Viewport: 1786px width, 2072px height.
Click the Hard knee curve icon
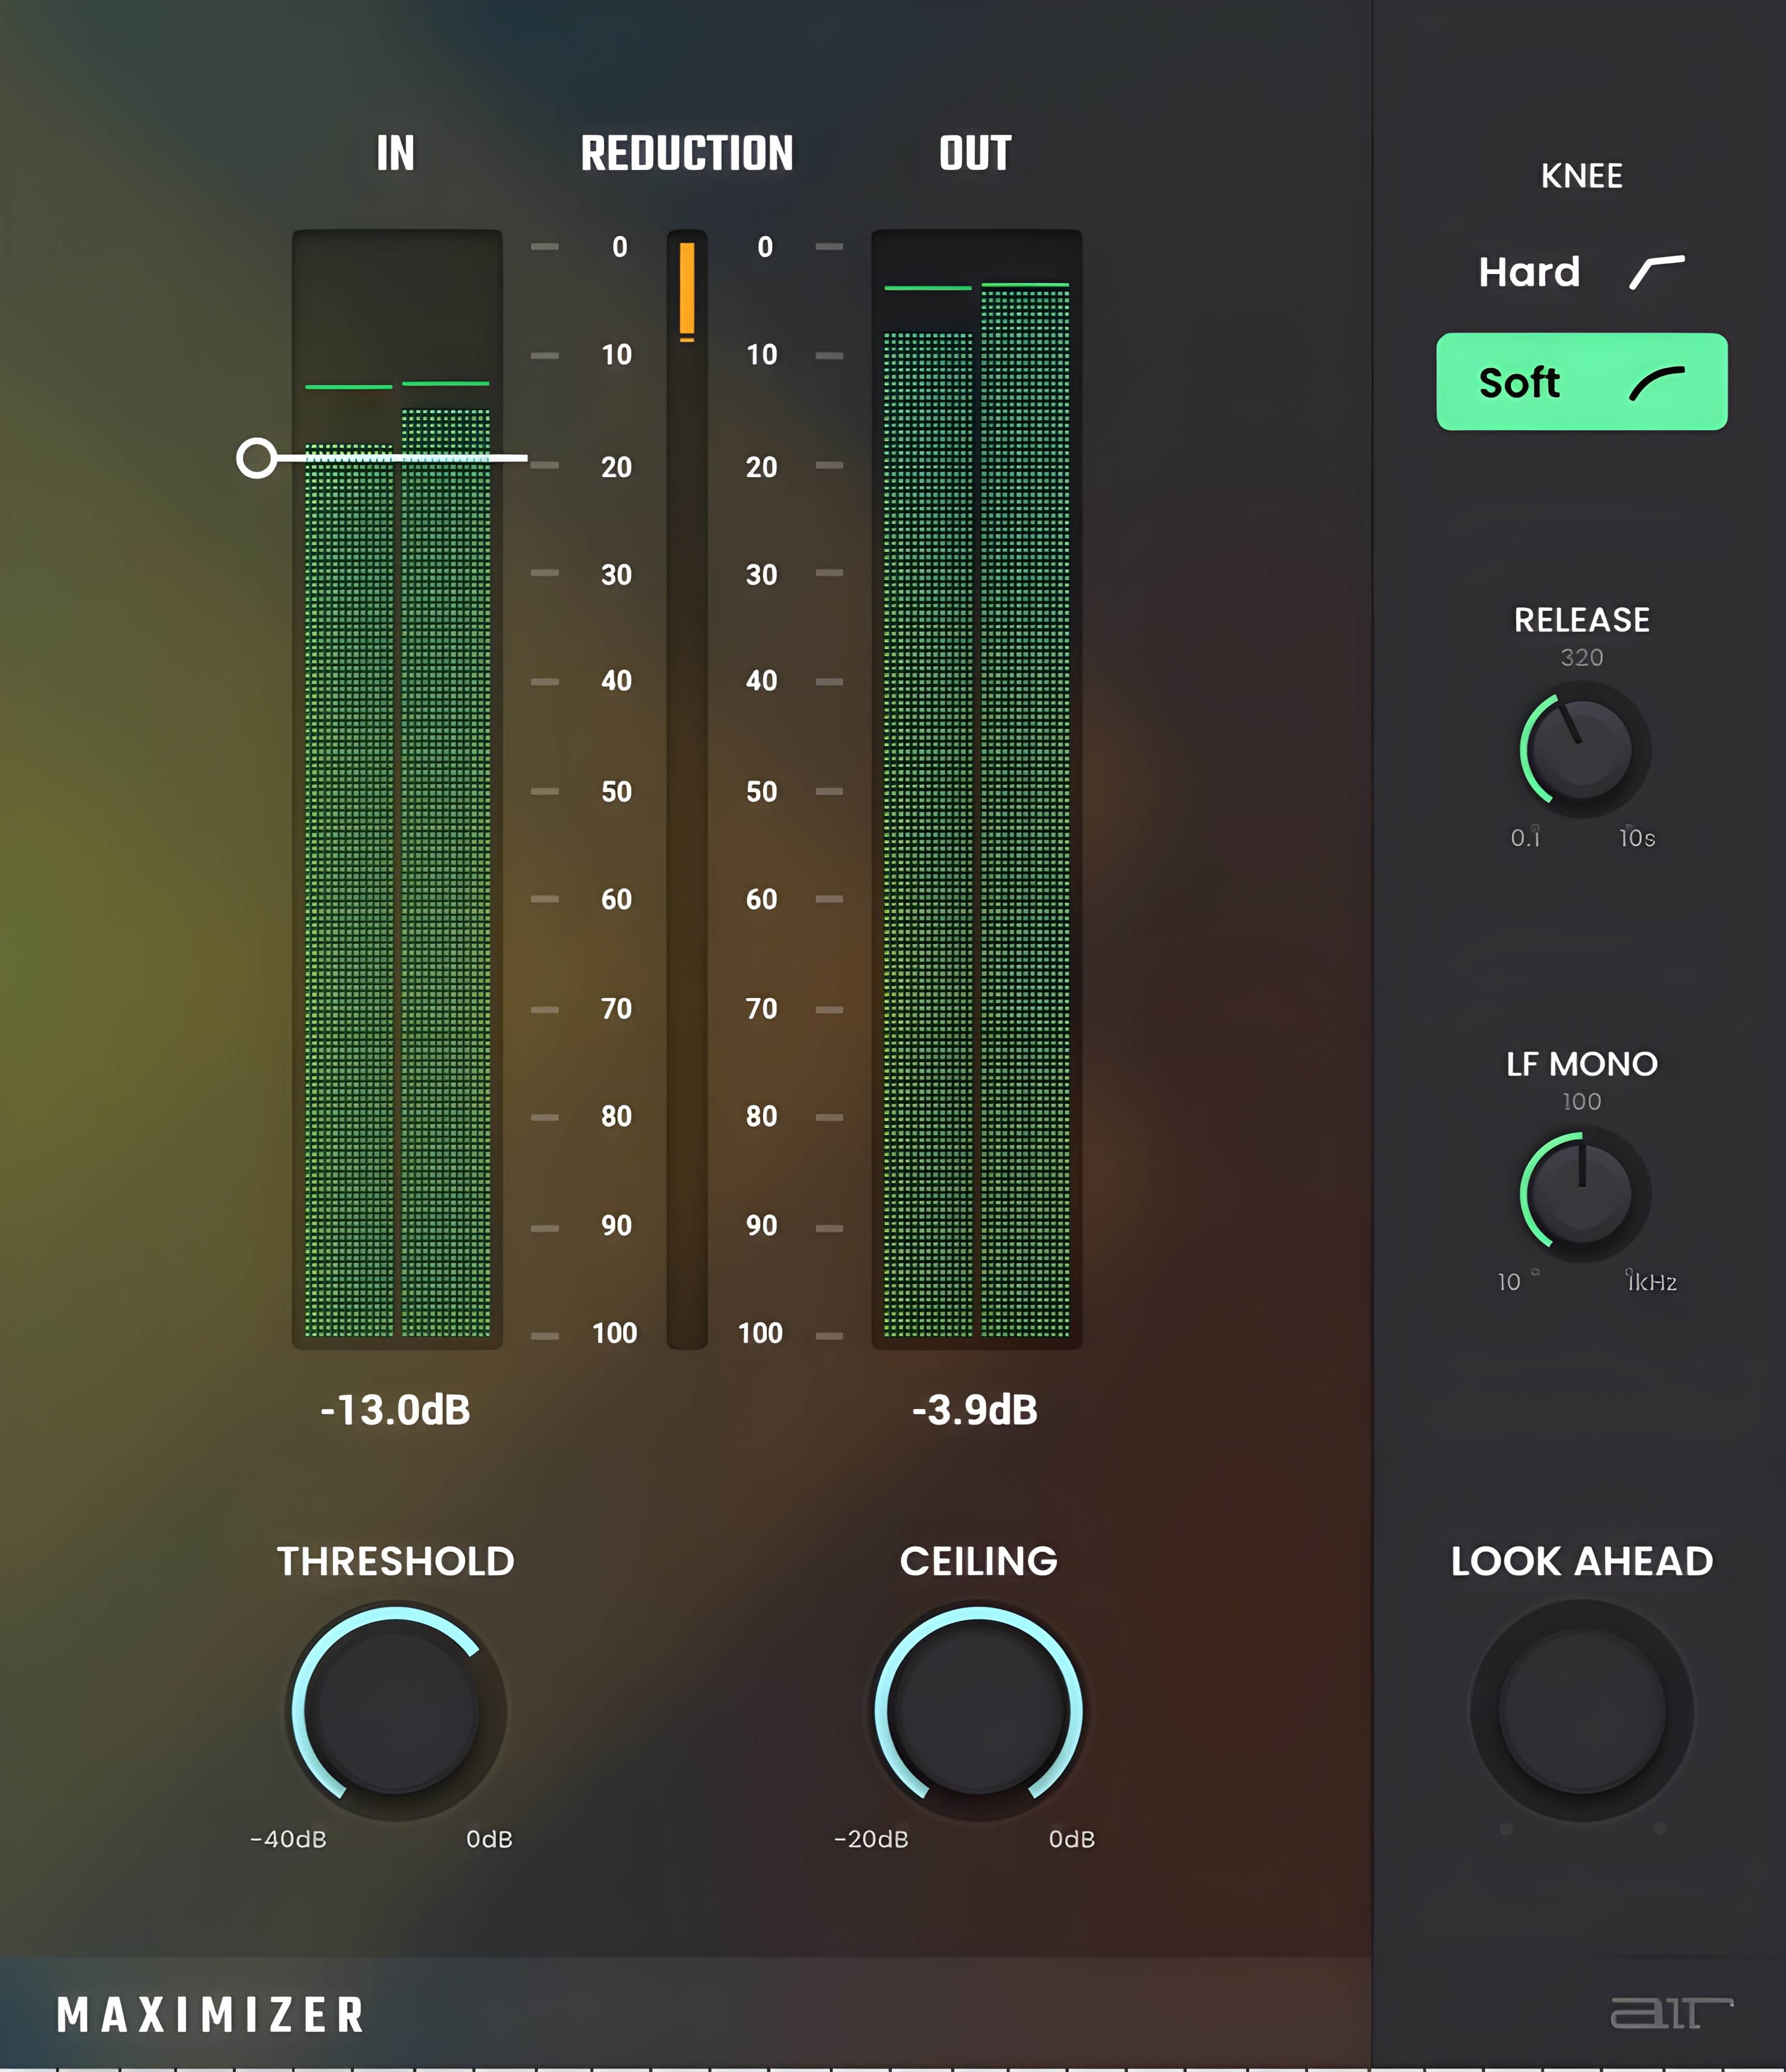(1656, 272)
